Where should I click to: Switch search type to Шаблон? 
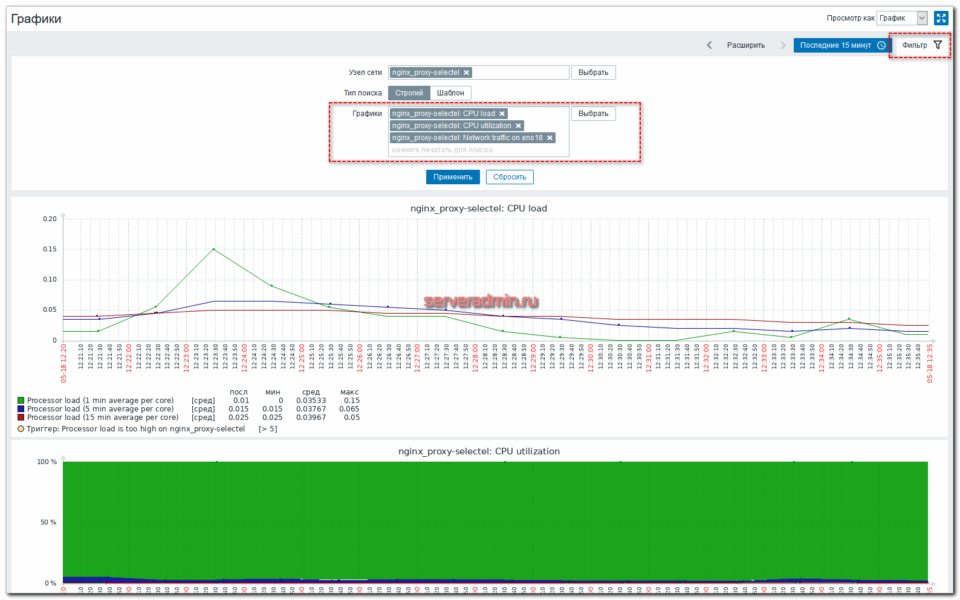(x=450, y=93)
